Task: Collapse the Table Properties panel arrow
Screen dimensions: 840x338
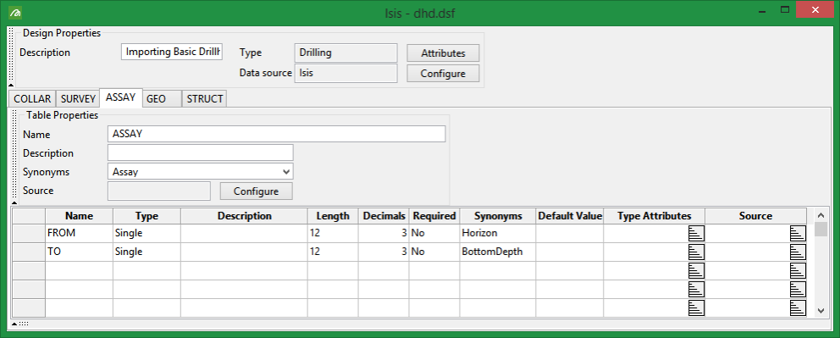Action: [x=14, y=202]
